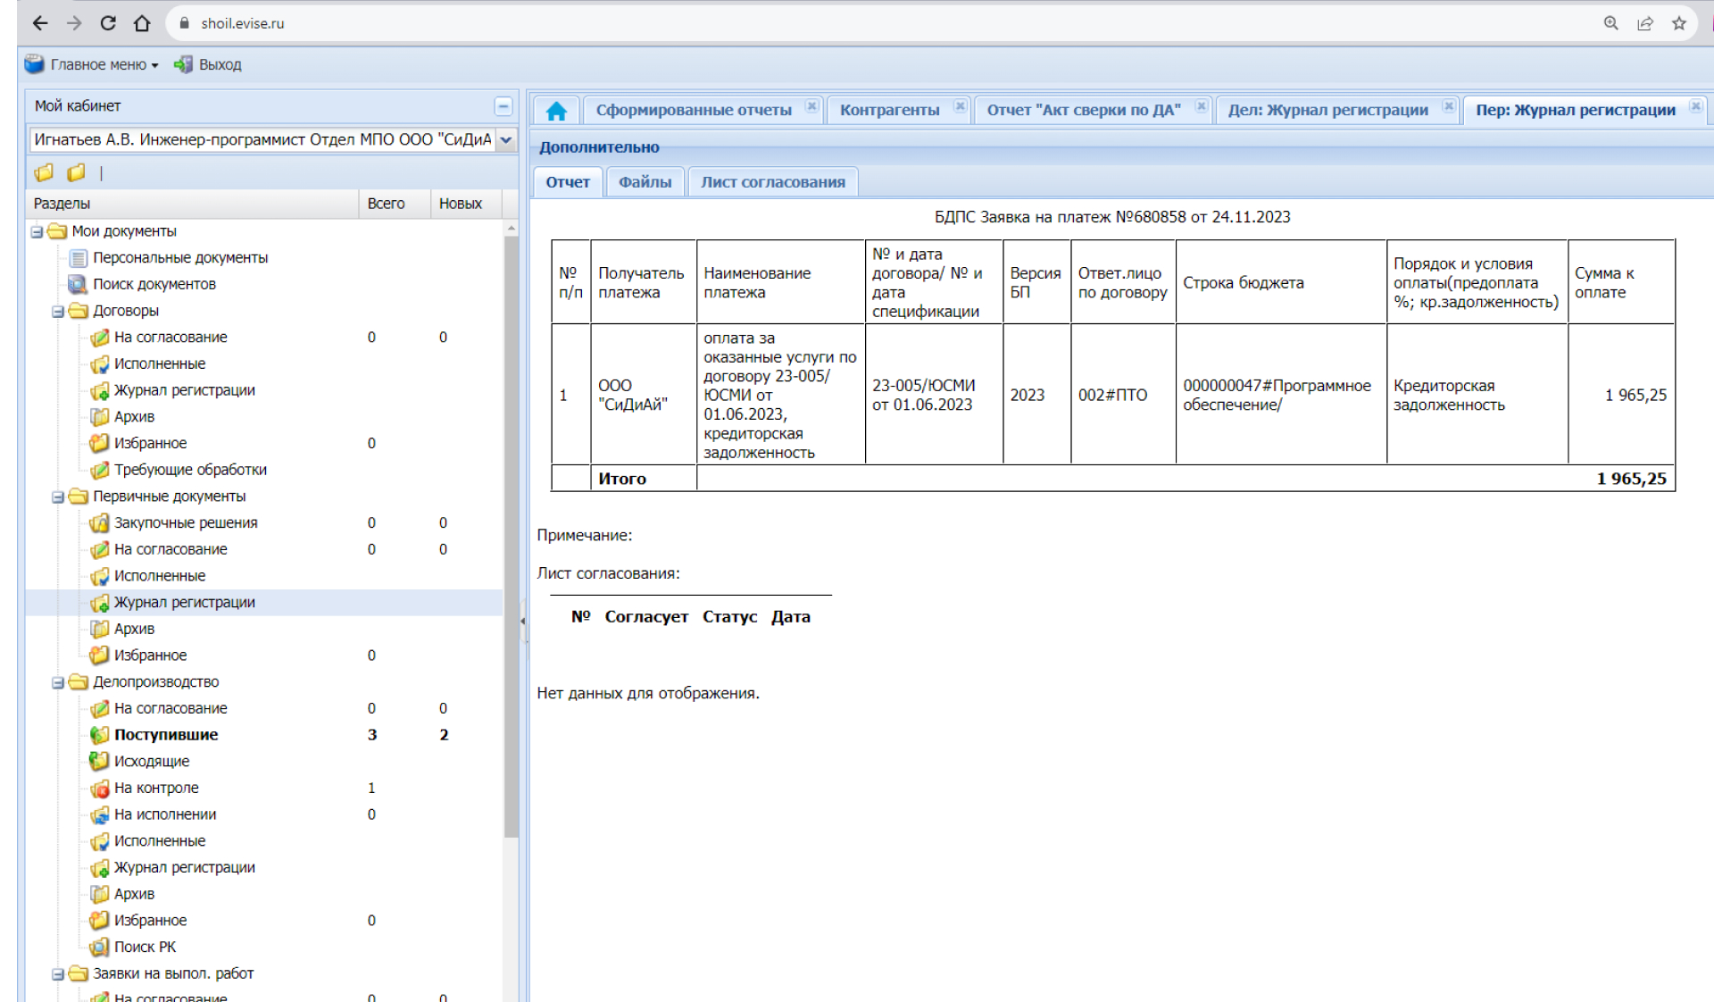Image resolution: width=1714 pixels, height=1002 pixels.
Task: Click Закупочные решения icon
Action: pyautogui.click(x=100, y=522)
